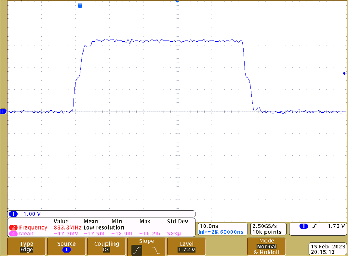This screenshot has height=256, width=348.
Task: Open the trigger Source menu
Action: pyautogui.click(x=66, y=246)
